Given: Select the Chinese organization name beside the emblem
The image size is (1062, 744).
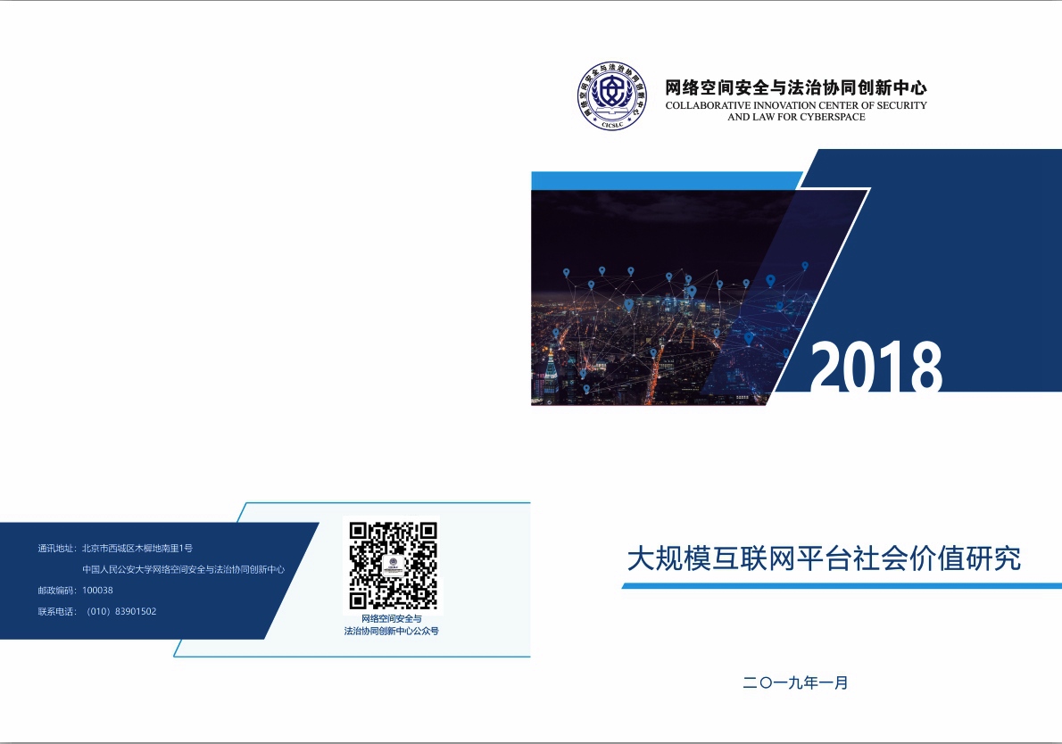Looking at the screenshot, I should click(796, 87).
